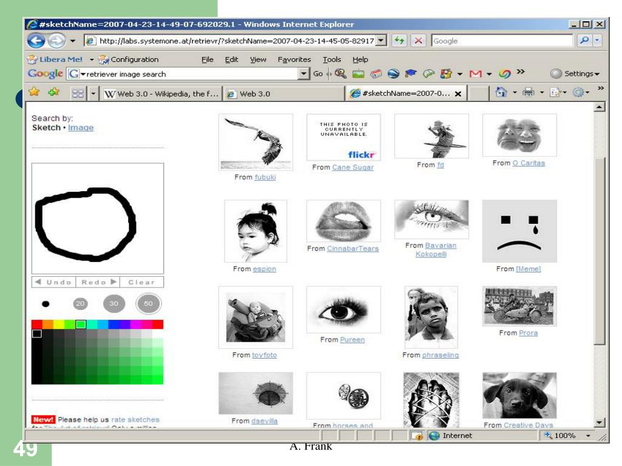The height and width of the screenshot is (466, 622).
Task: Open the fubuki author link
Action: pos(265,177)
